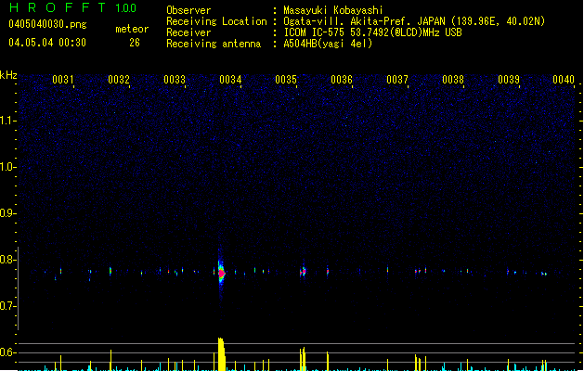The height and width of the screenshot is (371, 584).
Task: Click the 0.7 kHz axis label
Action: pyautogui.click(x=7, y=306)
